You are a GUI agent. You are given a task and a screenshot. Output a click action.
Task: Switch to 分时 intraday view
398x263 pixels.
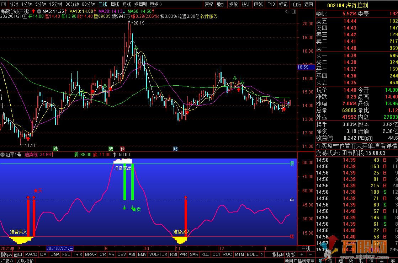tap(14, 4)
